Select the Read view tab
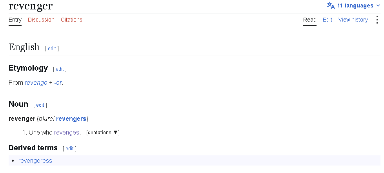This screenshot has height=173, width=384. pyautogui.click(x=310, y=20)
